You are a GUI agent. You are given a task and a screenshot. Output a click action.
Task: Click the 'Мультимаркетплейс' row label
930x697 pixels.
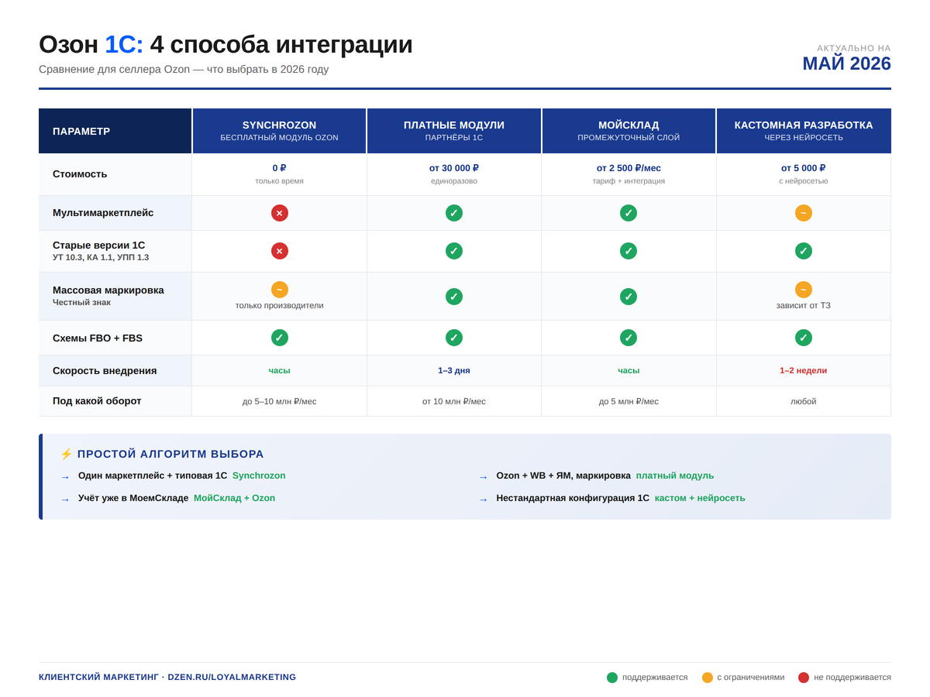point(103,213)
